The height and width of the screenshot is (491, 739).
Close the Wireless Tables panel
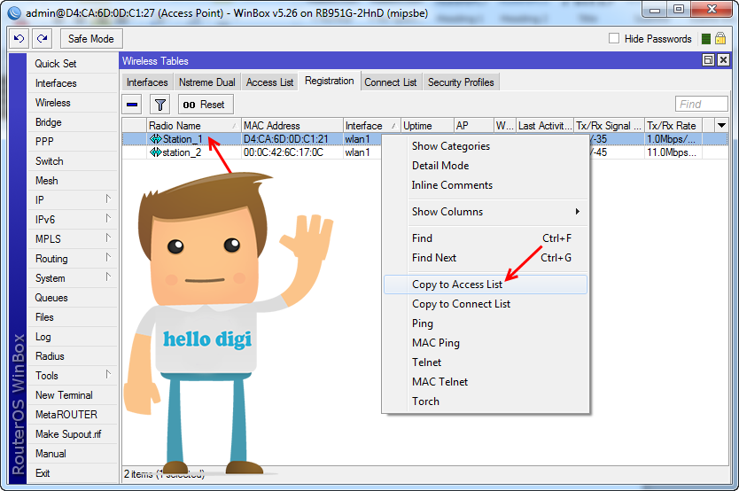pyautogui.click(x=723, y=60)
